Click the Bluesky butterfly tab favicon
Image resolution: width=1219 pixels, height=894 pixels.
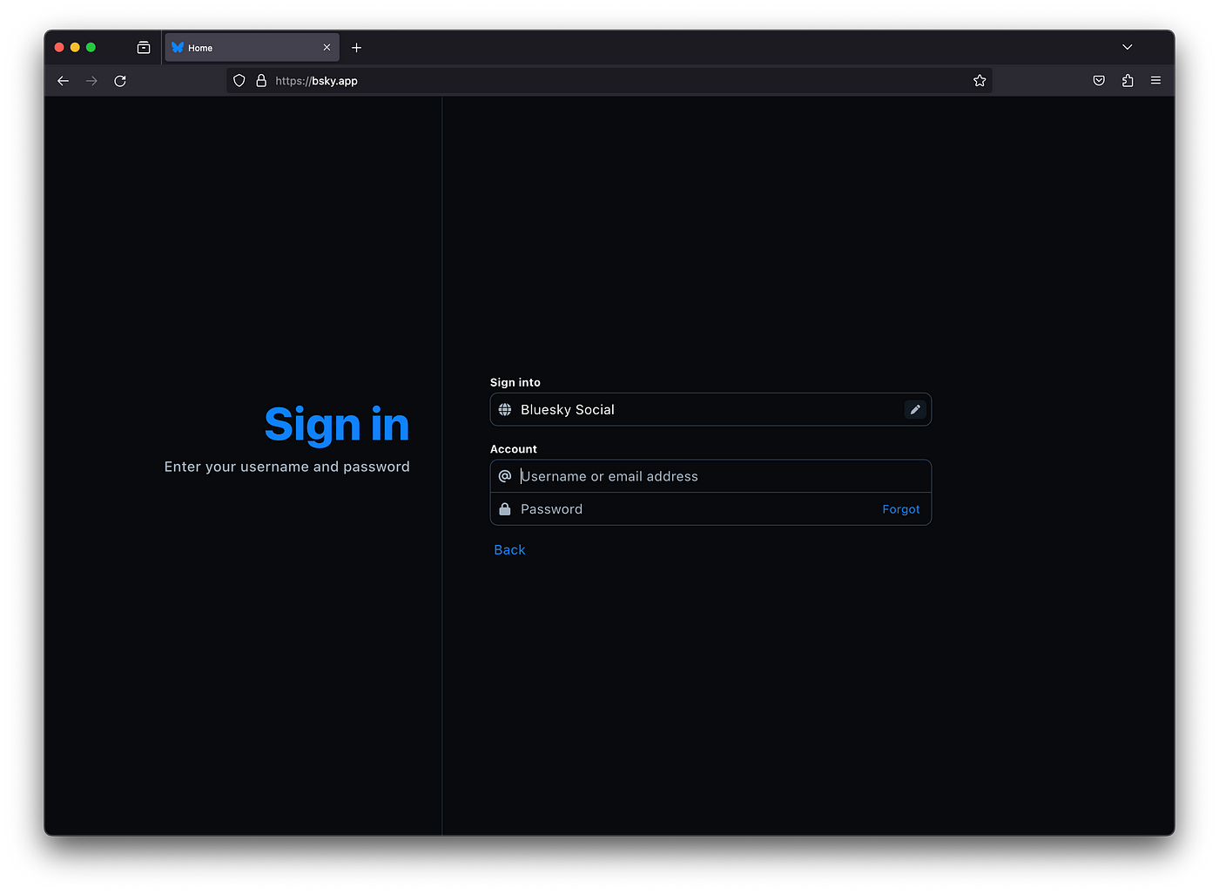pyautogui.click(x=178, y=48)
